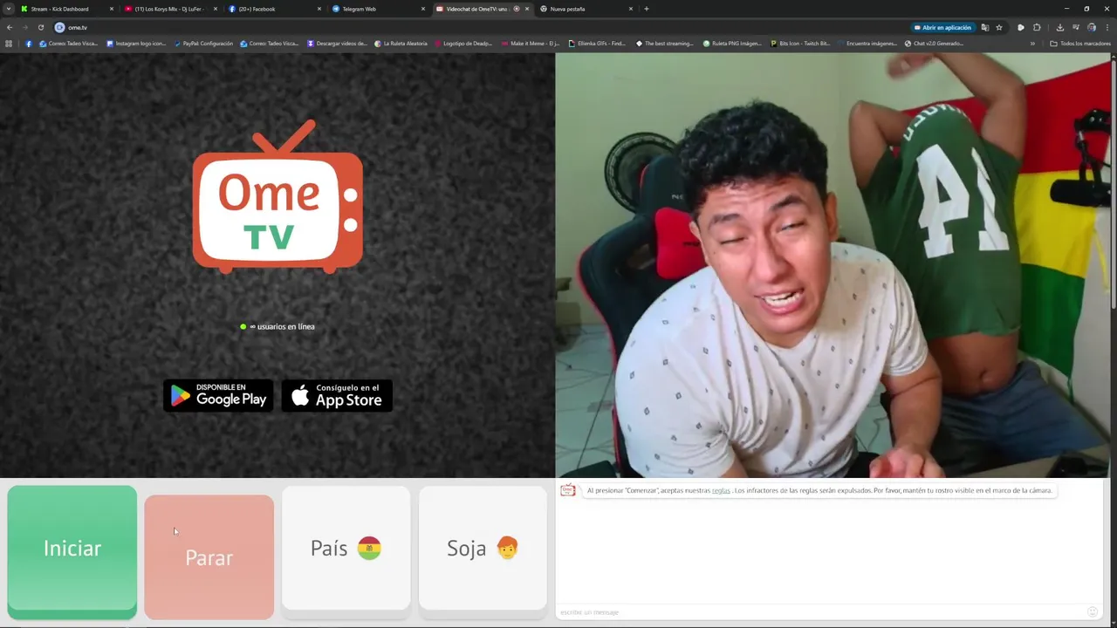1117x628 pixels.
Task: Open the Chrome three-dot menu
Action: tap(1107, 27)
